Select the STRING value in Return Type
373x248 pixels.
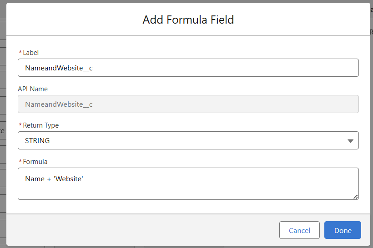pos(38,141)
